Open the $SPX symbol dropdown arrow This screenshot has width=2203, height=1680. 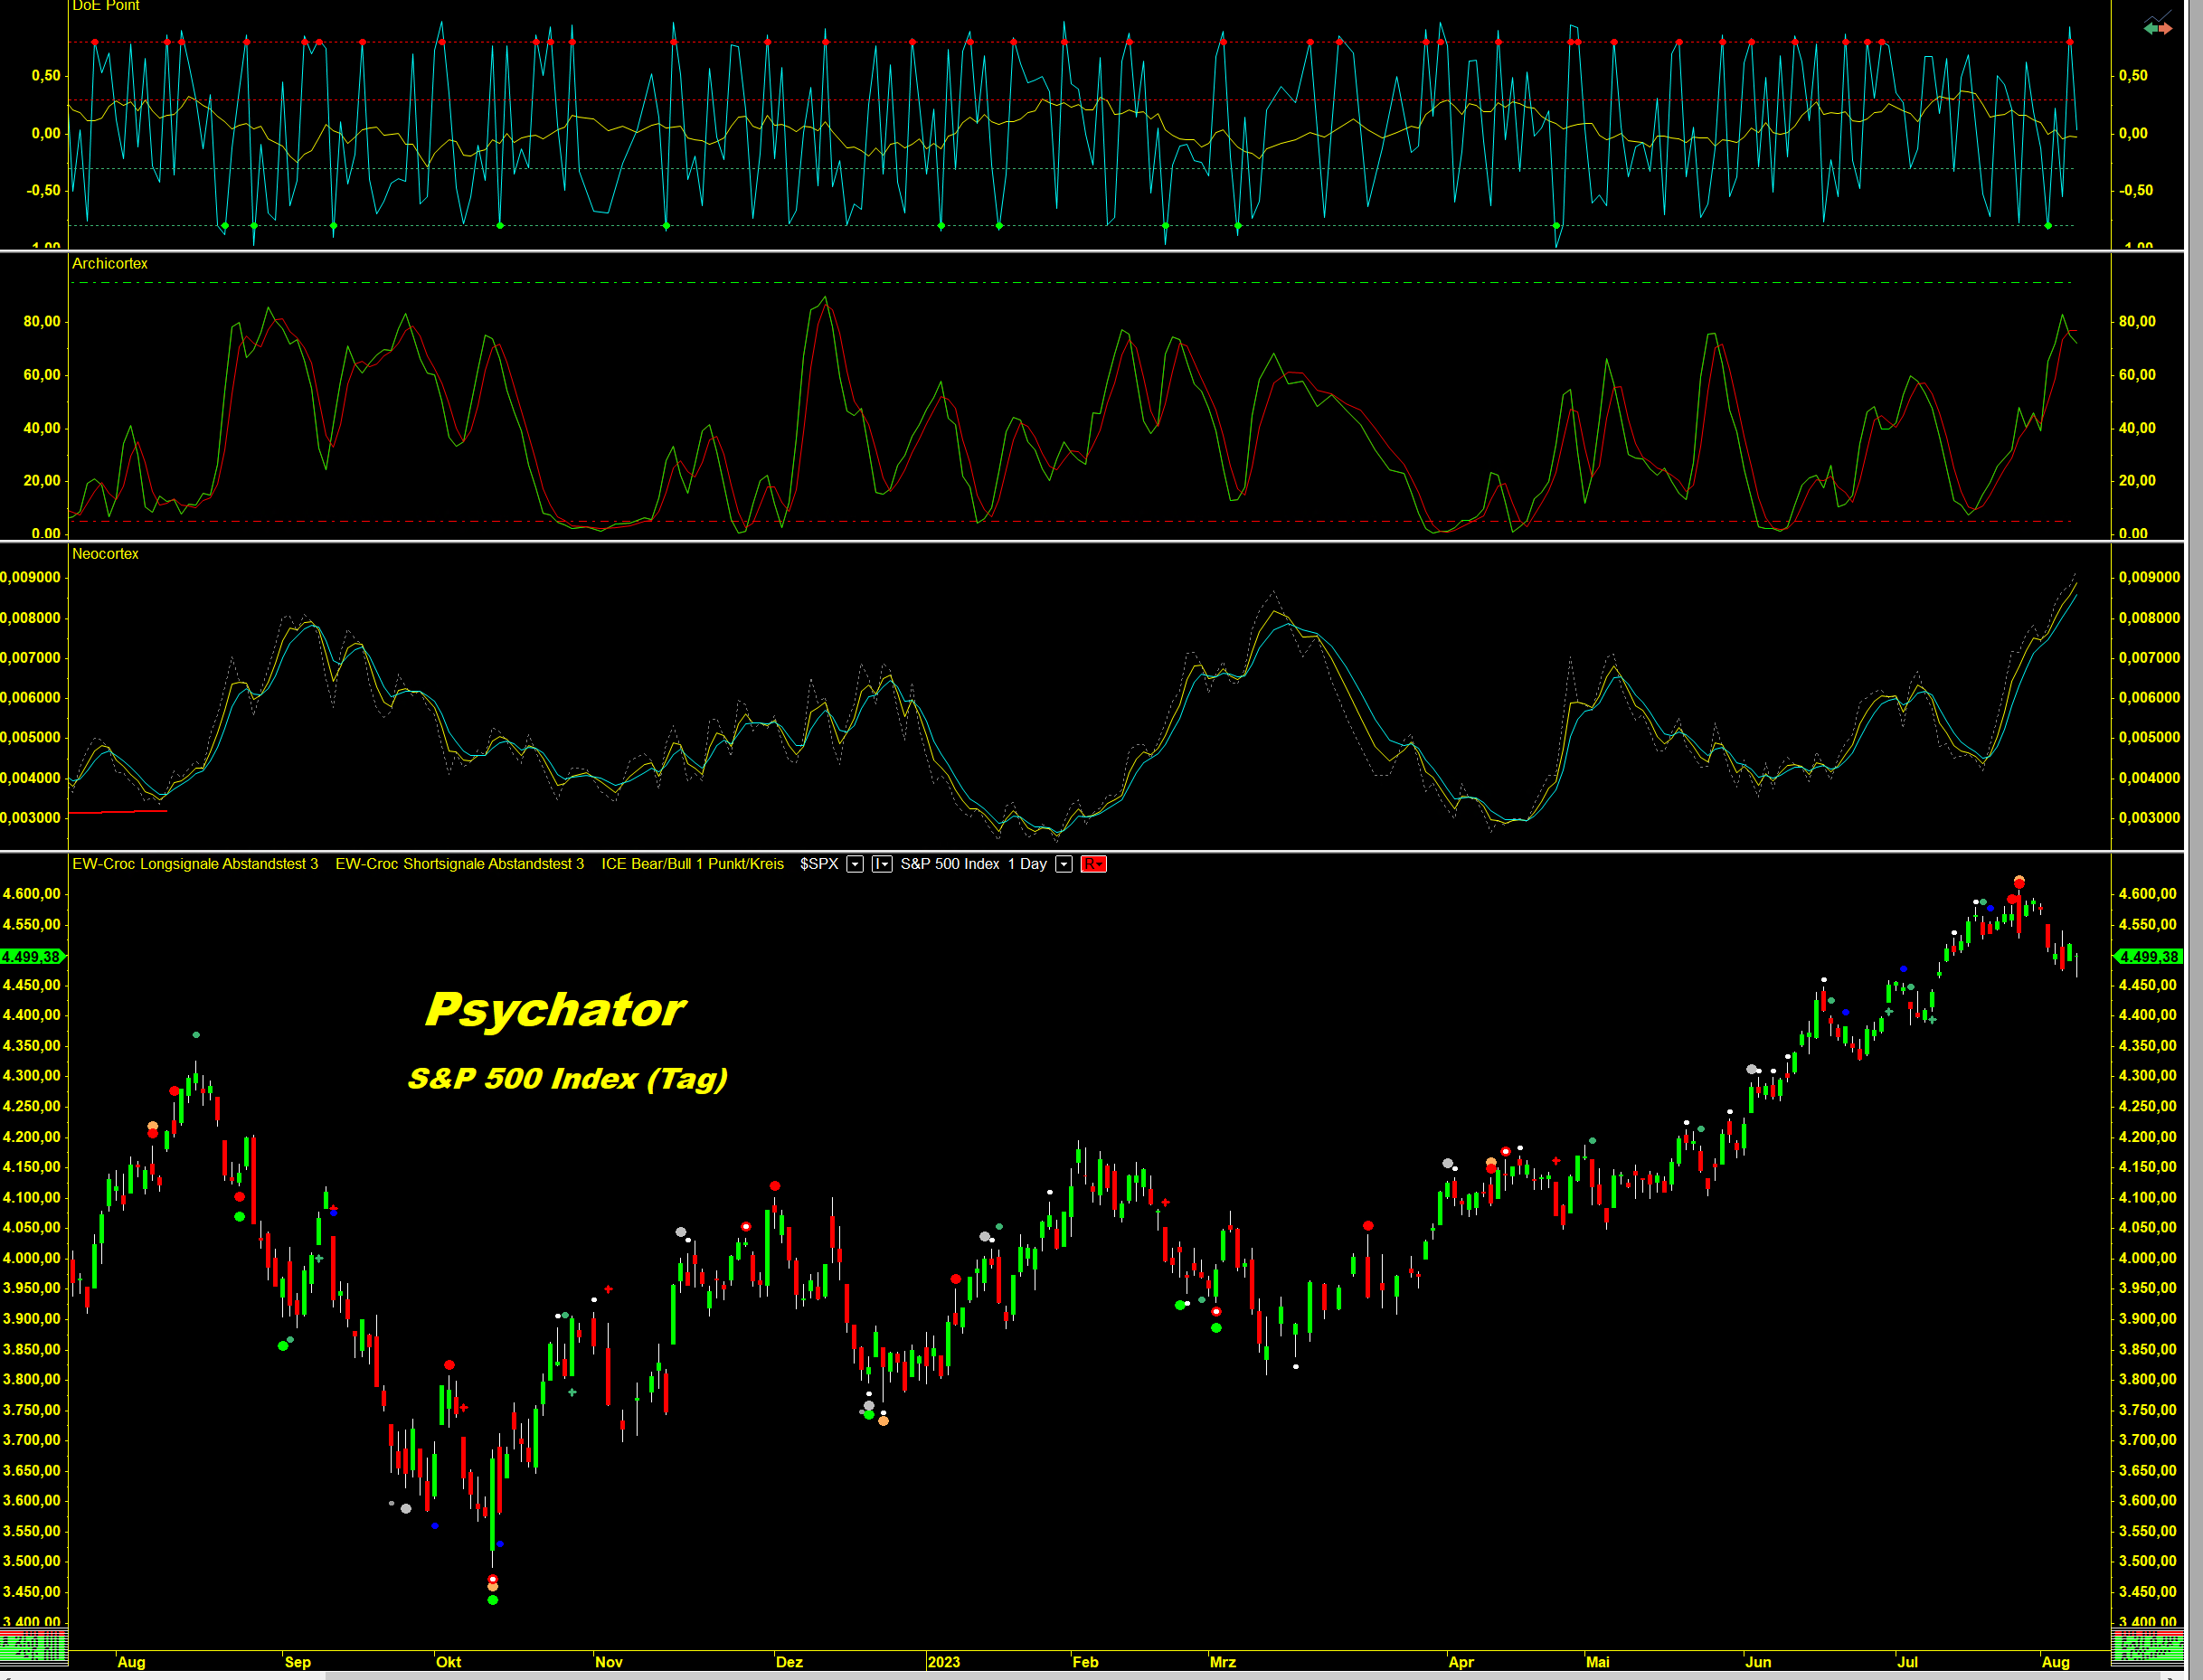coord(855,864)
